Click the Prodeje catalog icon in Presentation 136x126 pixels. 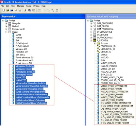click(x=6, y=20)
